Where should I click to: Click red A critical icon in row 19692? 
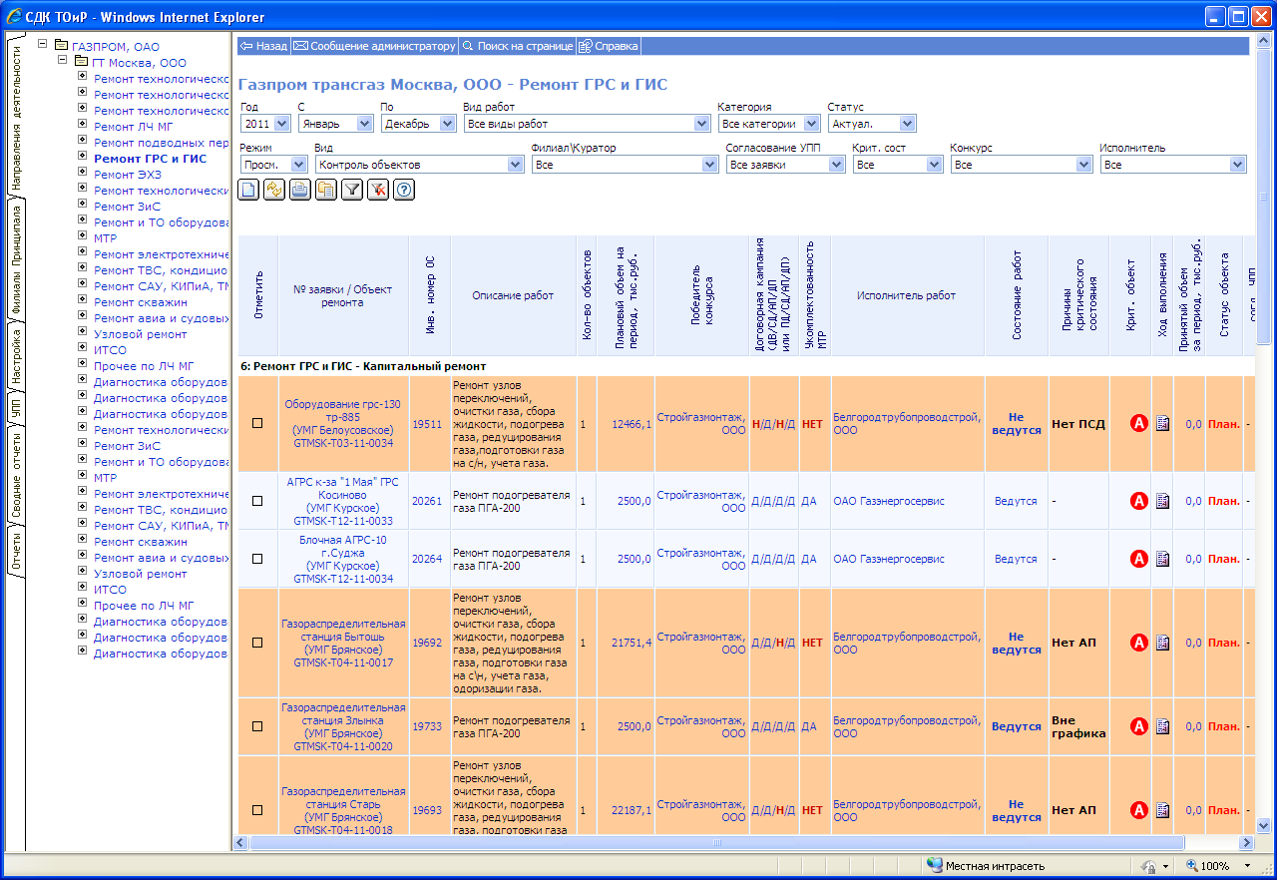click(1139, 643)
